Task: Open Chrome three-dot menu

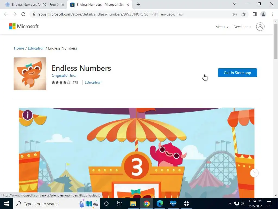Action: pyautogui.click(x=272, y=14)
